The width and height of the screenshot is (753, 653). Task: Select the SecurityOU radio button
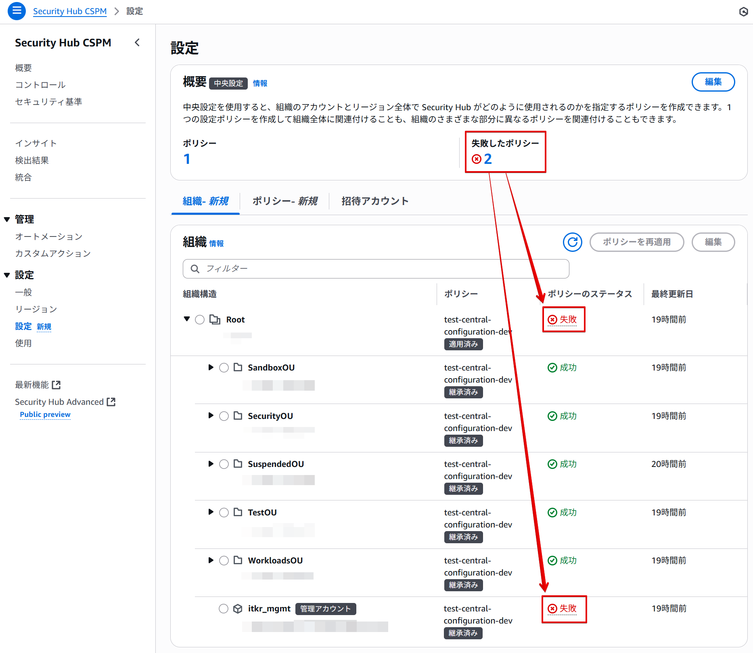click(x=224, y=416)
